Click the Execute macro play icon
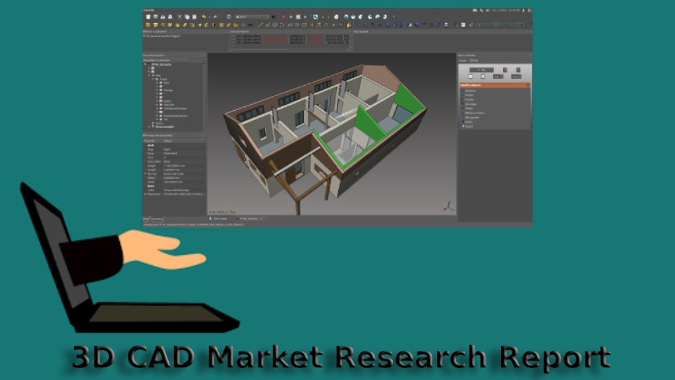This screenshot has width=675, height=380. [x=305, y=16]
